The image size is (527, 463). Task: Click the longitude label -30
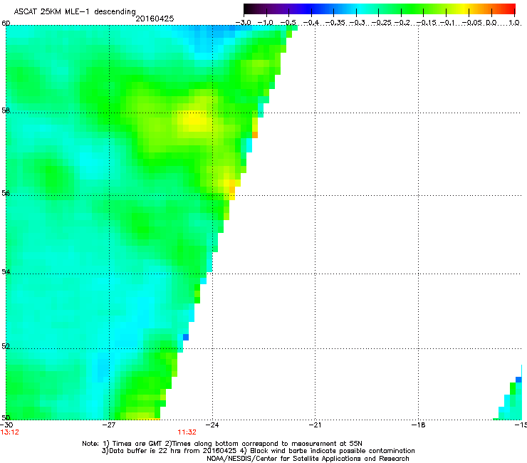(x=6, y=425)
